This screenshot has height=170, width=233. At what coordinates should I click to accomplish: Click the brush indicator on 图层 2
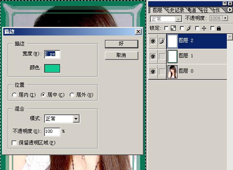(162, 41)
